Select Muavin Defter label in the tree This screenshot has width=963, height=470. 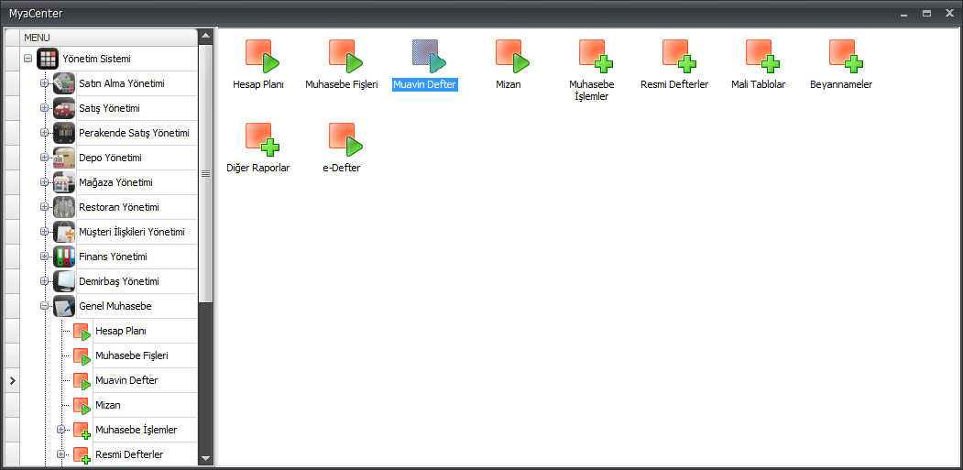pos(126,380)
